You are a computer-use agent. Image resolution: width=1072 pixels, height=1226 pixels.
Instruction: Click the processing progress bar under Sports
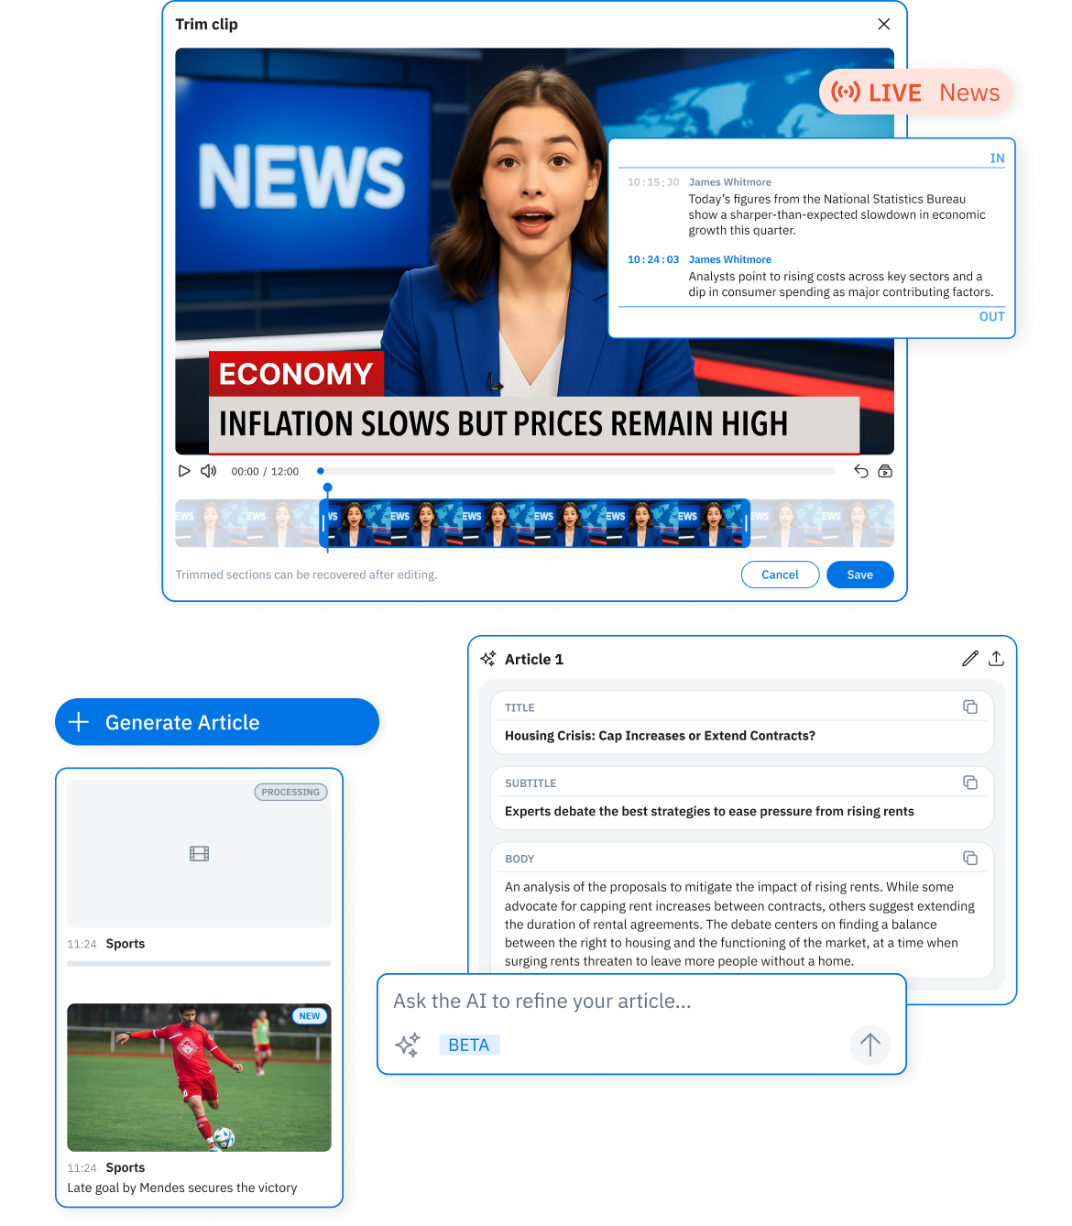tap(199, 964)
